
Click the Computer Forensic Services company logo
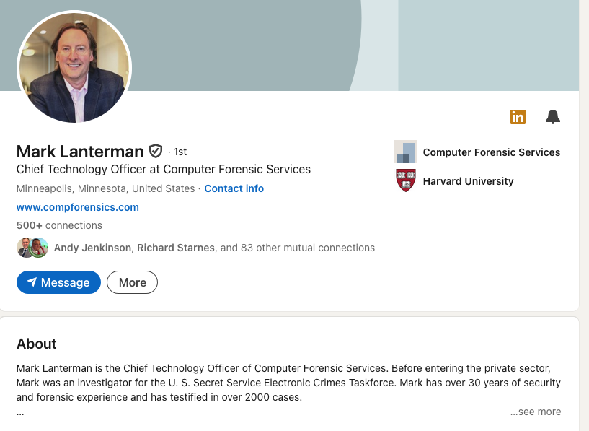coord(406,152)
